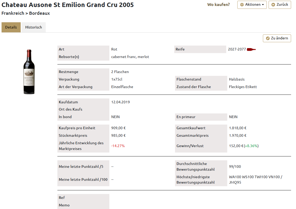Click the Restmenge label

point(69,72)
